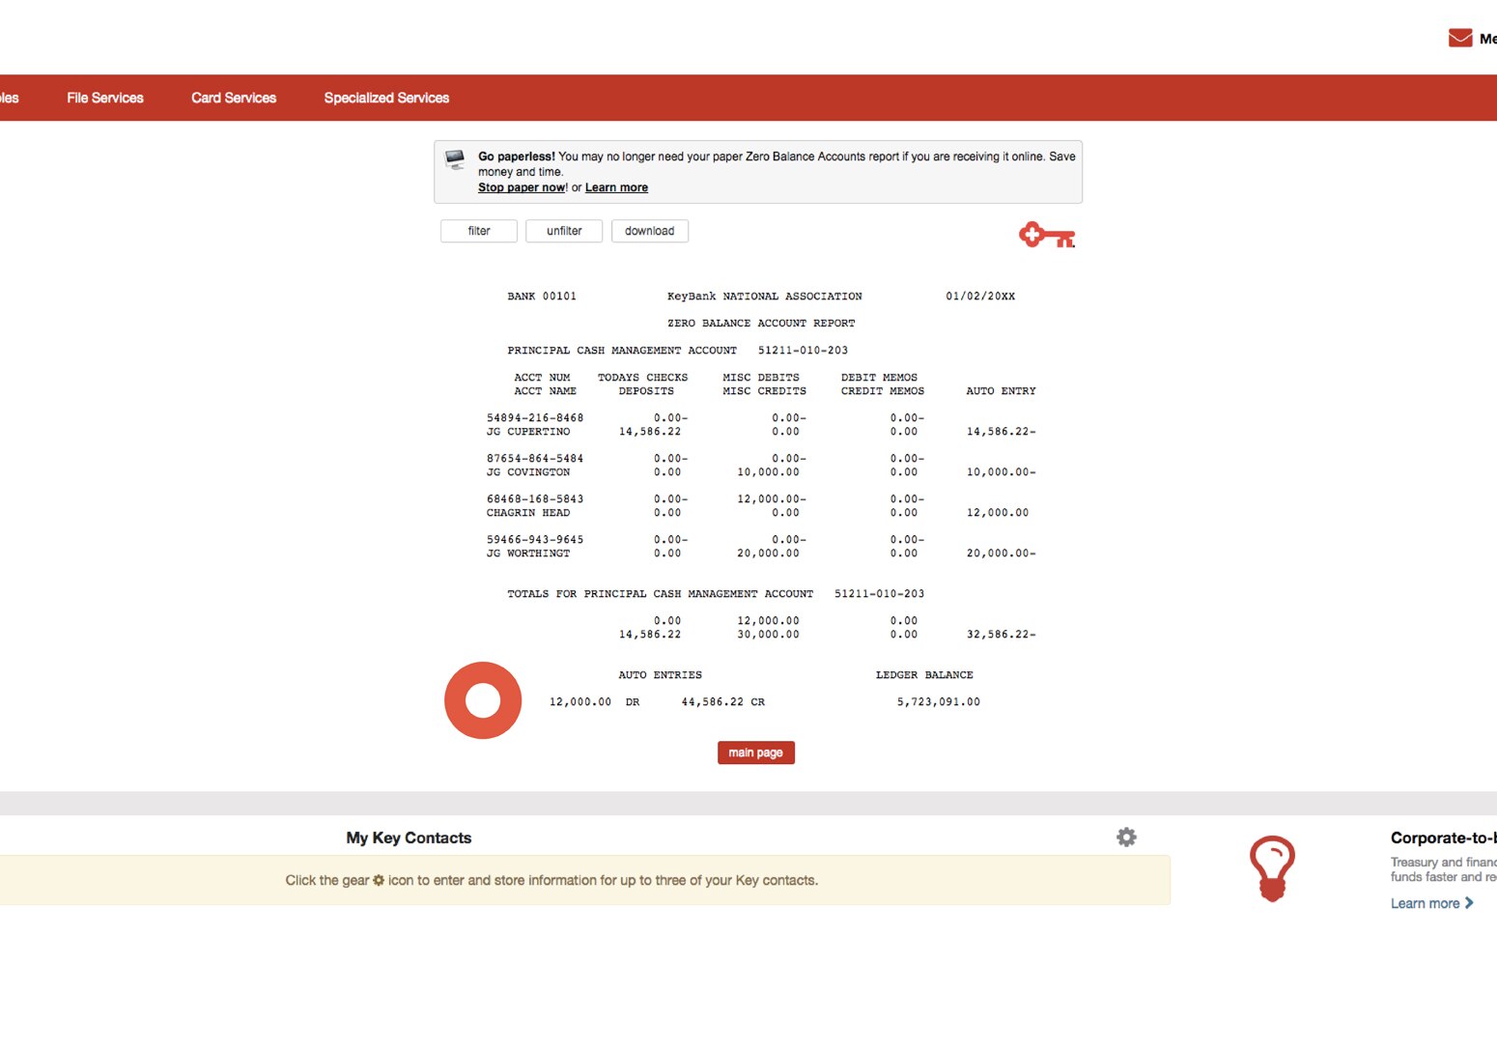This screenshot has height=1050, width=1497.
Task: Open the File Services menu
Action: coord(104,97)
